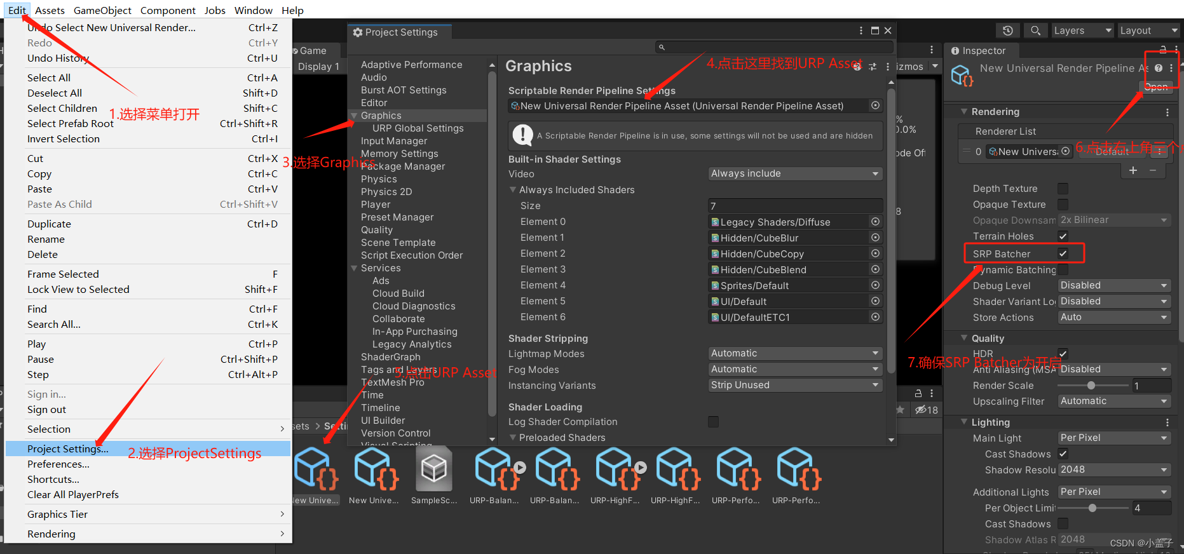1184x554 pixels.
Task: Choose Project Settings... in the Edit menu
Action: click(67, 449)
